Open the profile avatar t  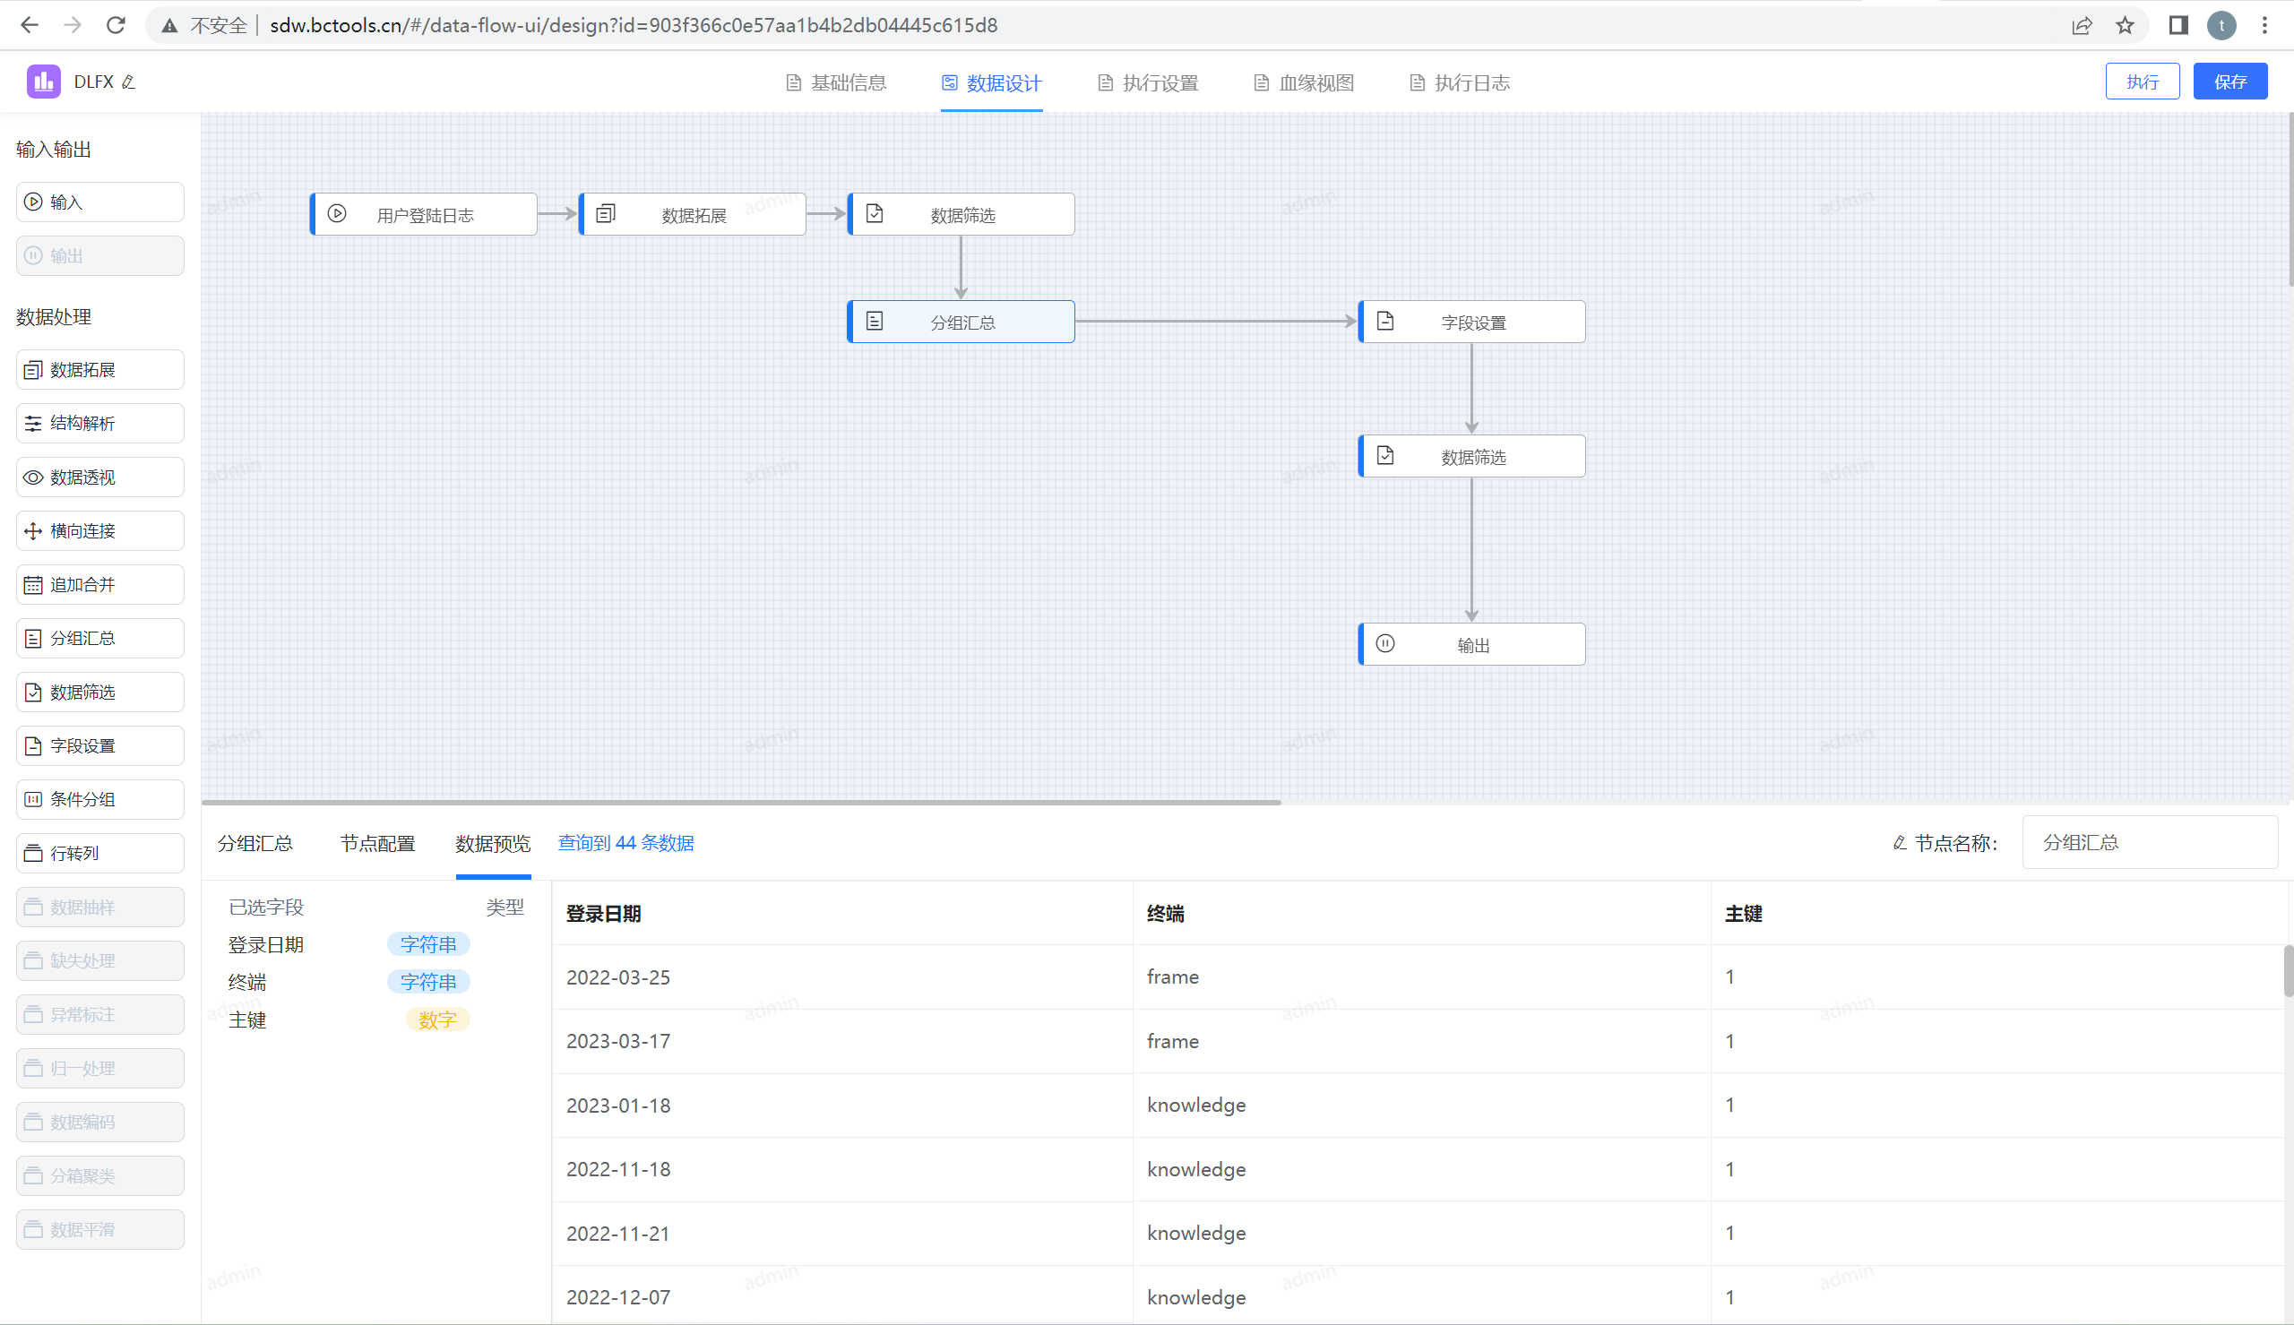point(2221,25)
